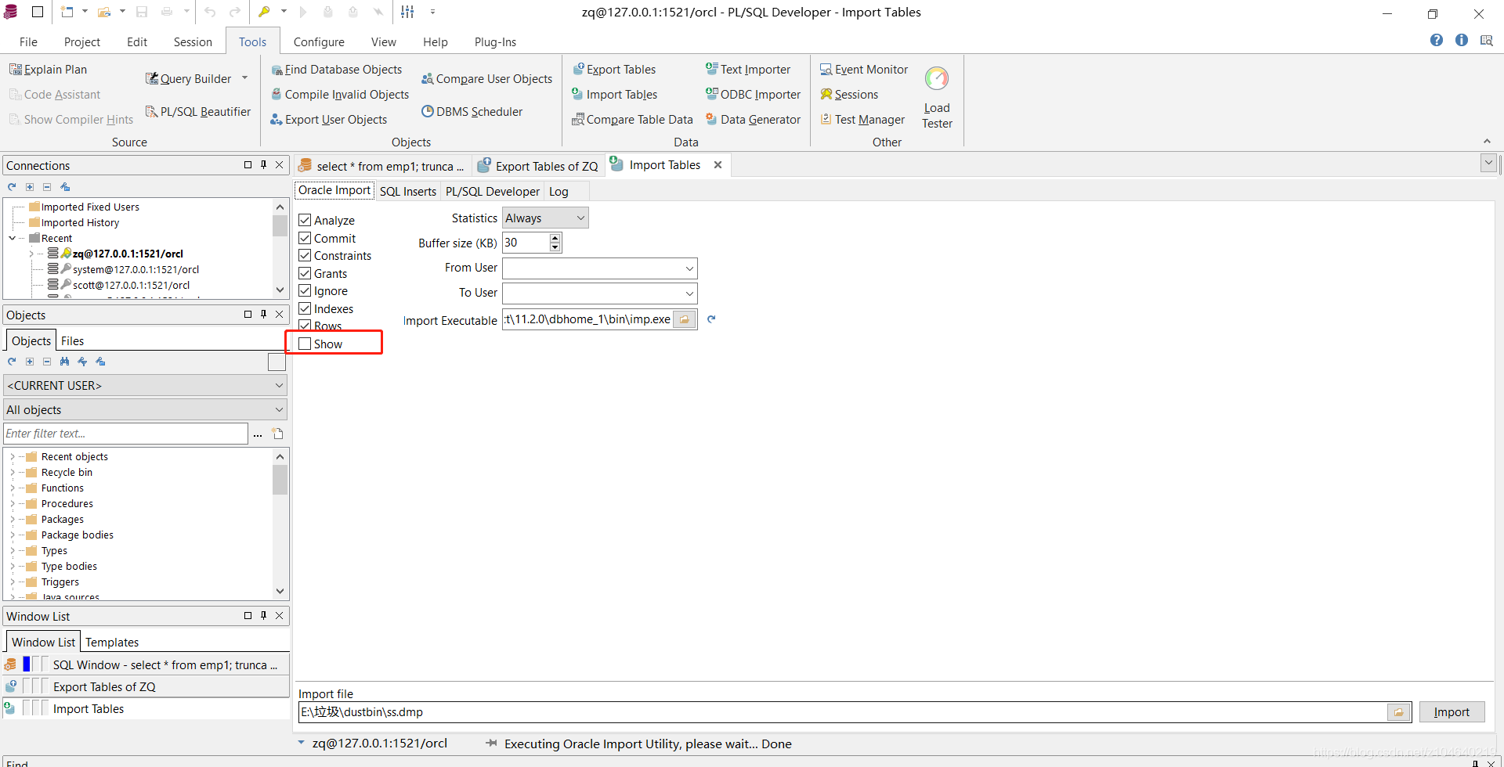Toggle the Constraints checkbox
The width and height of the screenshot is (1504, 767).
tap(305, 255)
